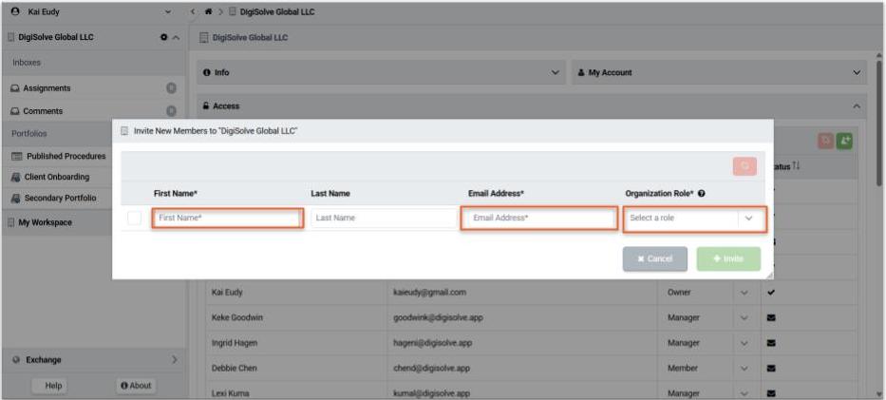886x400 pixels.
Task: Open the Kai Eudy user dropdown
Action: (x=168, y=11)
